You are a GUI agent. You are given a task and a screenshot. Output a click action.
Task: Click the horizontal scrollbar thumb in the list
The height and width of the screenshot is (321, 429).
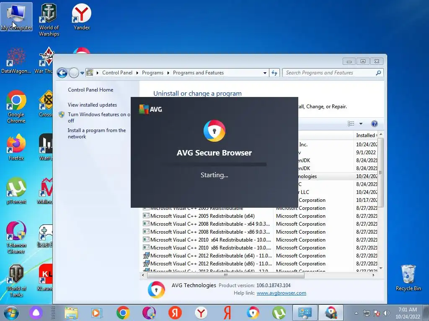click(x=226, y=275)
